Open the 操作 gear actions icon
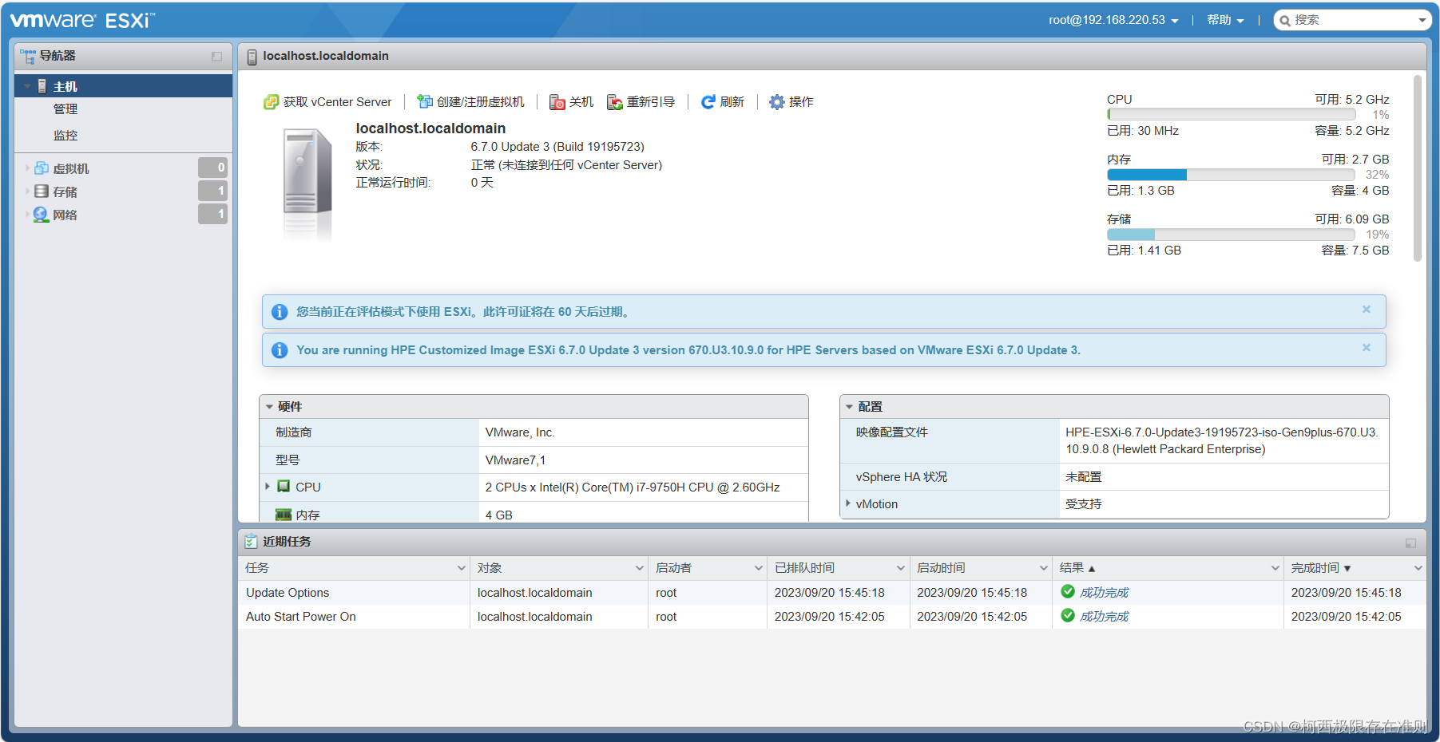Screen dimensions: 1440x742 (774, 101)
